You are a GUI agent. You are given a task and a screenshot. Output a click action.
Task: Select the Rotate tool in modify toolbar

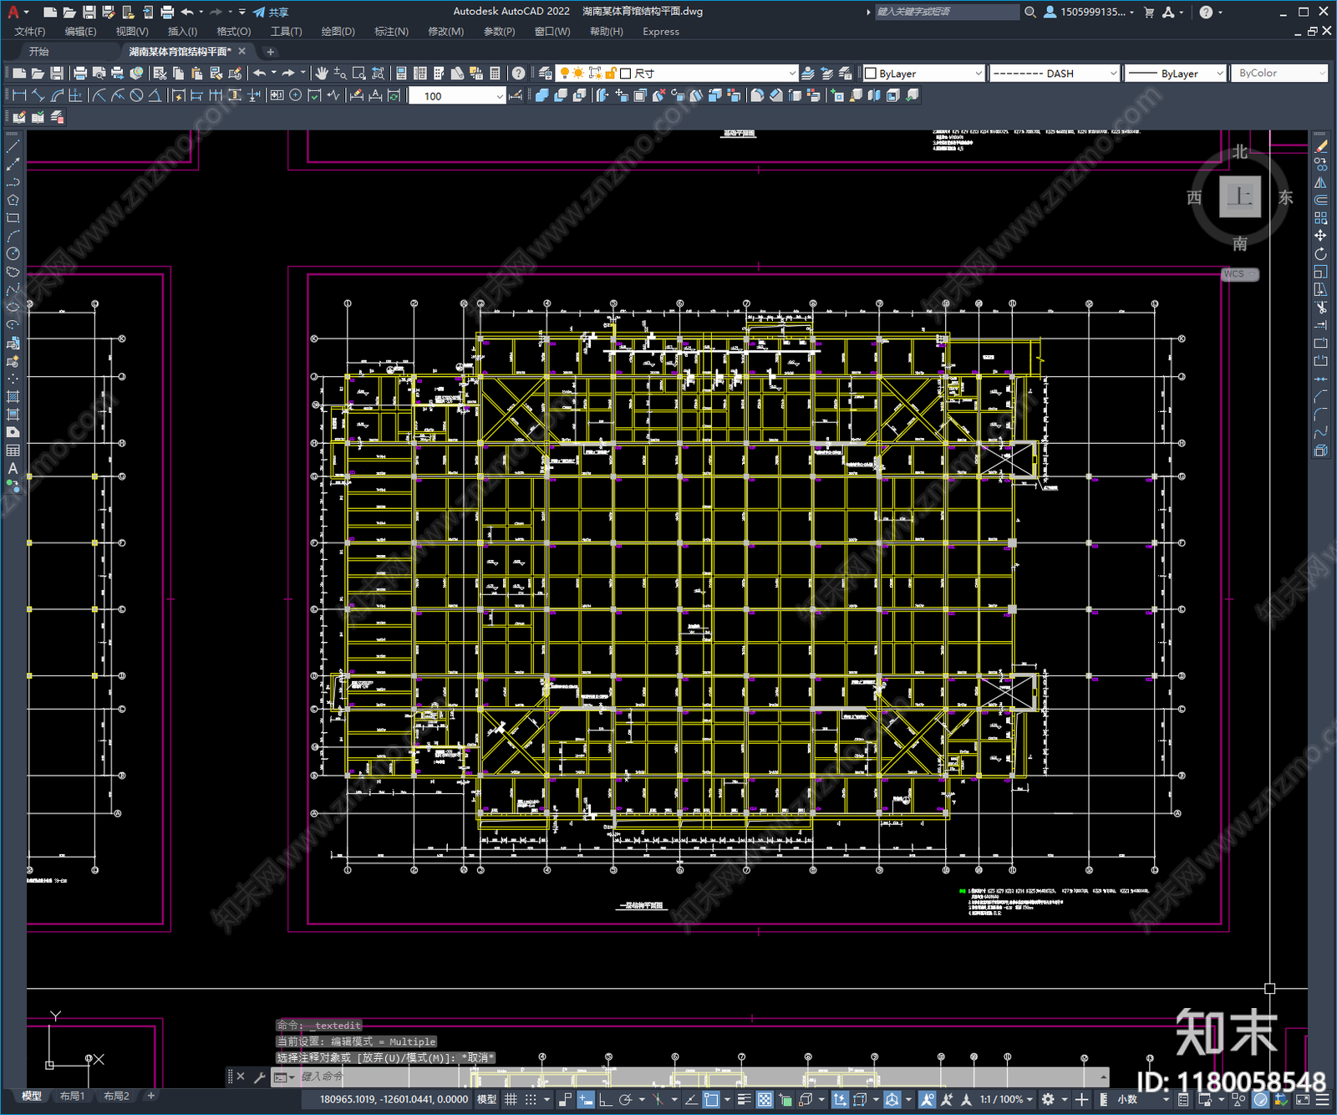[1320, 253]
